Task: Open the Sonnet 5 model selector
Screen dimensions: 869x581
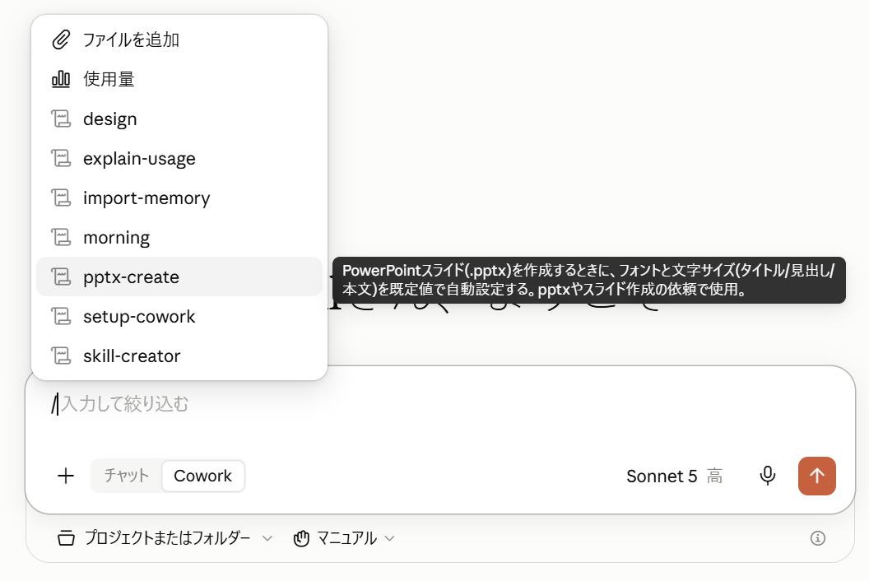Action: pyautogui.click(x=674, y=476)
